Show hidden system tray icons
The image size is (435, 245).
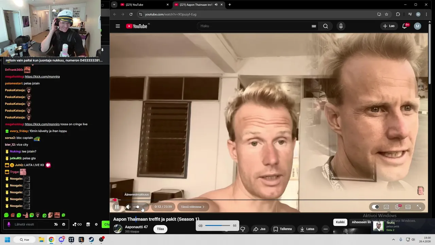tap(394, 240)
